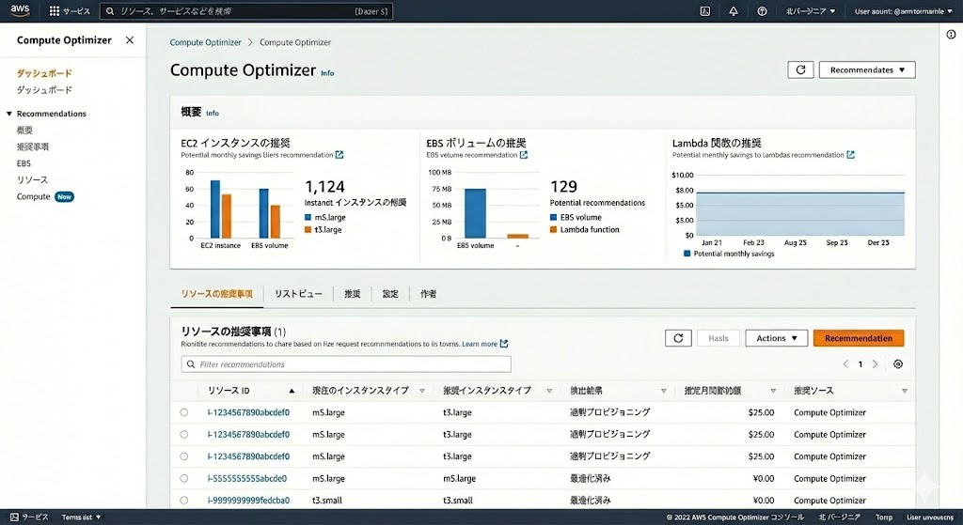Switch to リソースの推奨事項 tab
Image resolution: width=963 pixels, height=525 pixels.
[x=217, y=294]
